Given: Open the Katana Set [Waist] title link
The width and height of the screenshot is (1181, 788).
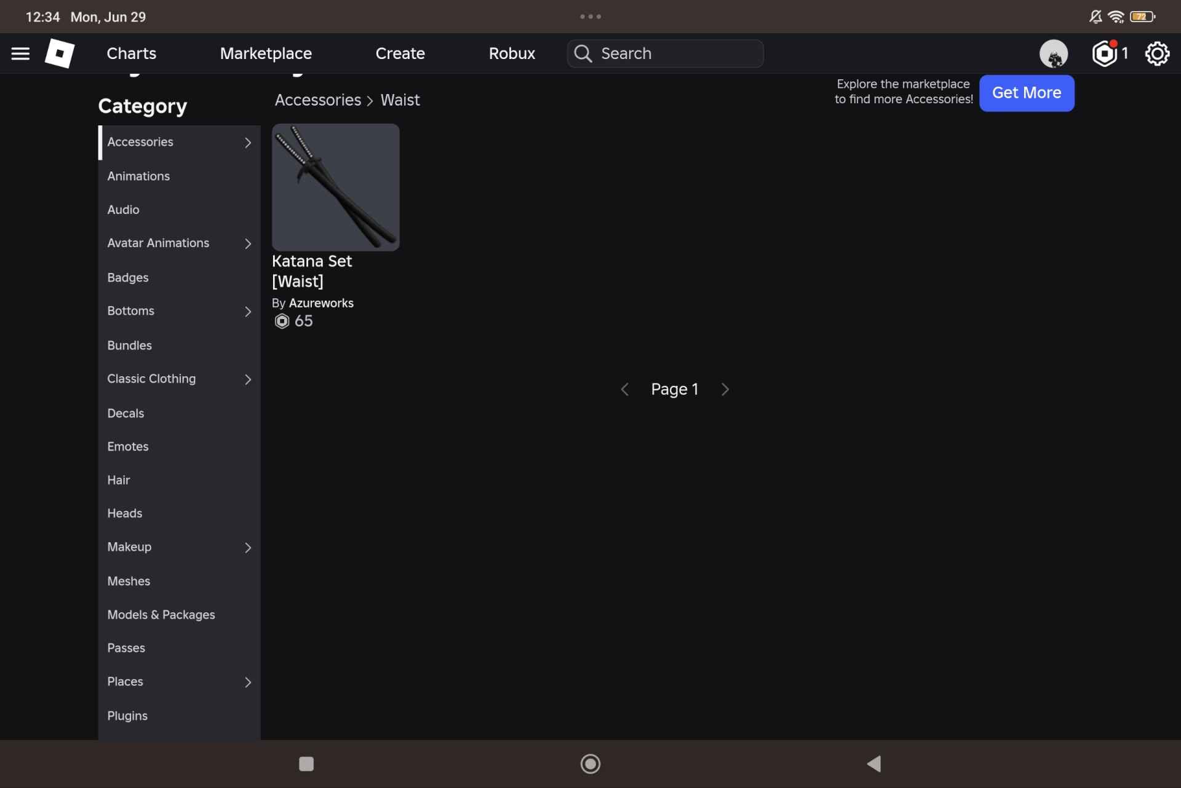Looking at the screenshot, I should (312, 271).
